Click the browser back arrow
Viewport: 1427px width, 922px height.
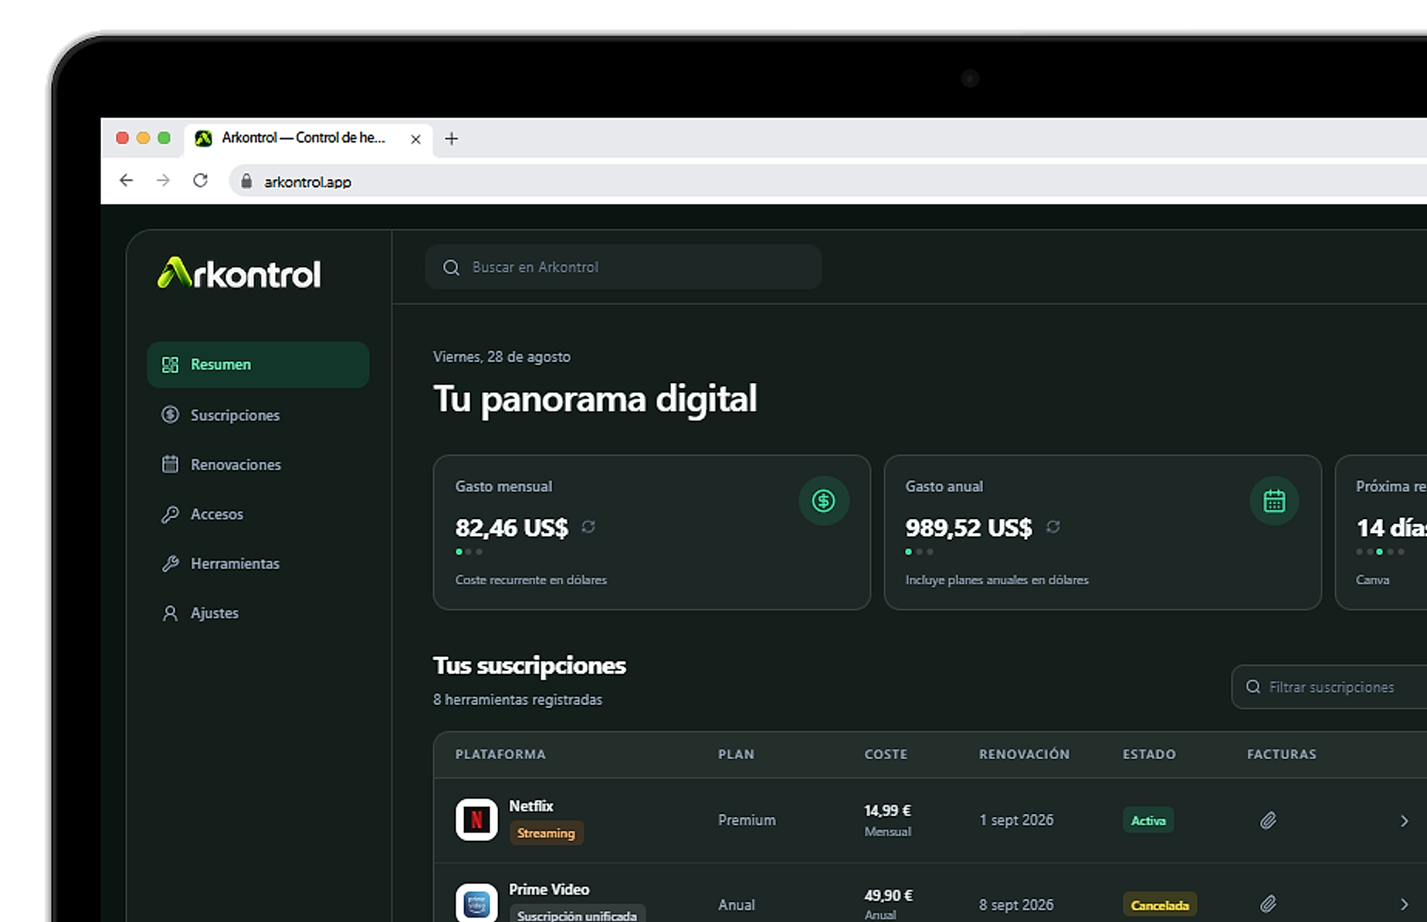point(126,181)
